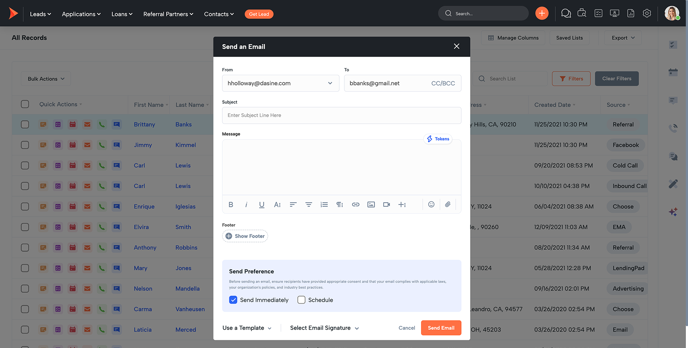Viewport: 688px width, 348px height.
Task: Open Manage Columns
Action: pos(513,38)
